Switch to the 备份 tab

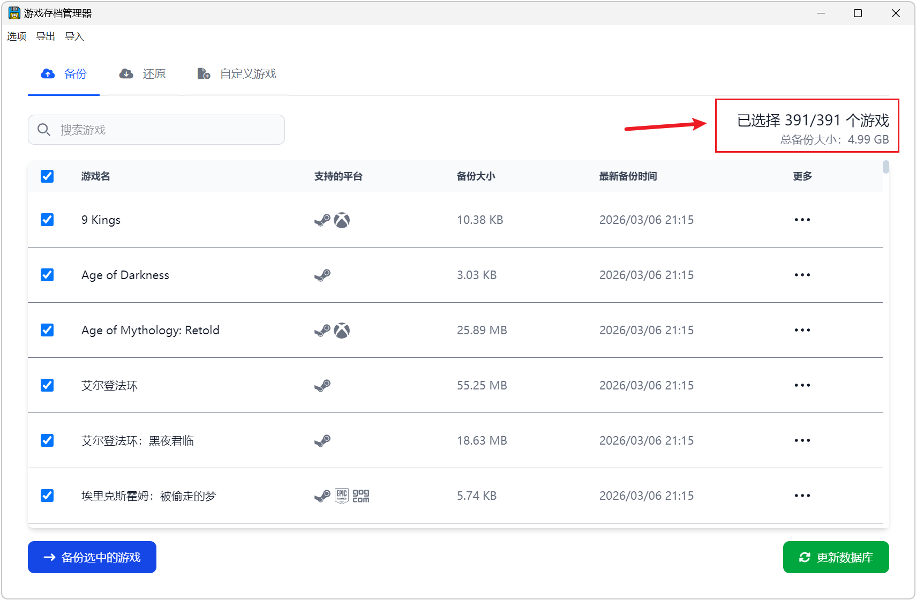[x=64, y=74]
